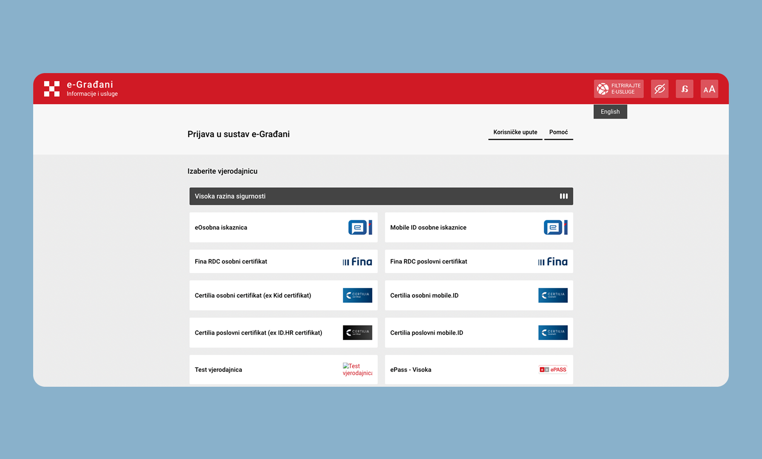Click the Mobile ID osobne iskaznice logo
This screenshot has width=762, height=459.
click(x=555, y=227)
